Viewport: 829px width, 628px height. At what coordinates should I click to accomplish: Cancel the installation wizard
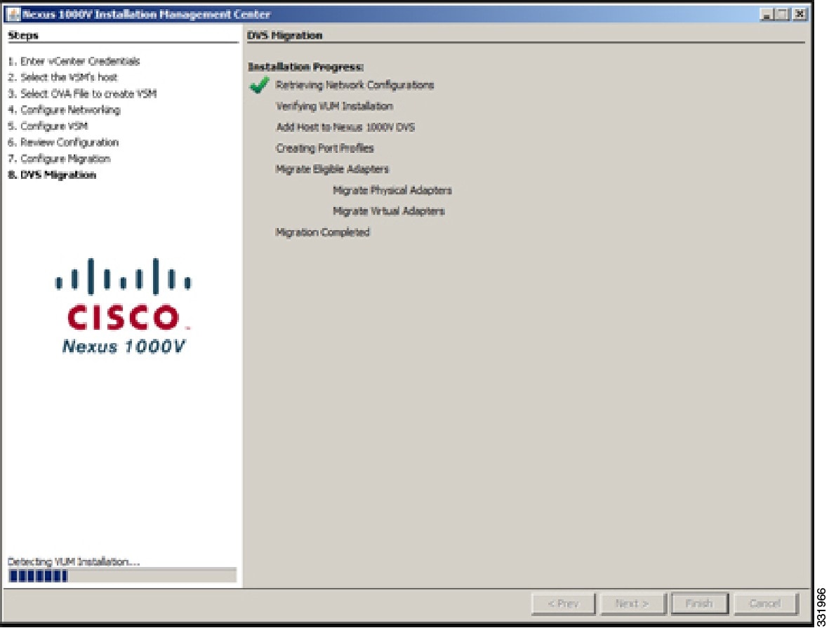pyautogui.click(x=764, y=603)
